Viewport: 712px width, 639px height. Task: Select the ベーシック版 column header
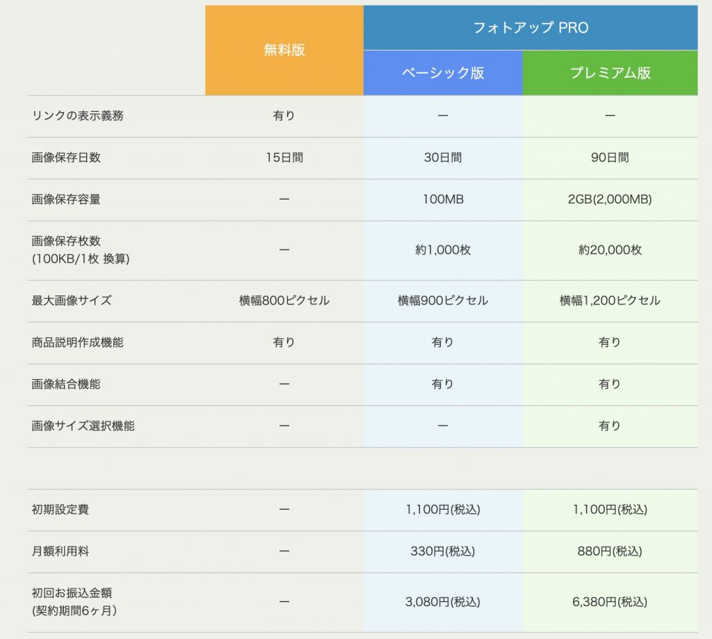coord(443,73)
